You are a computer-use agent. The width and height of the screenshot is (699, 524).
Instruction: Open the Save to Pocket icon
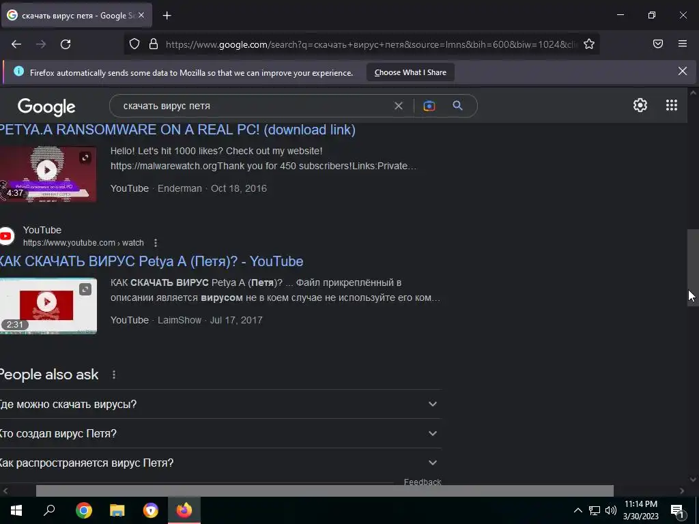[657, 44]
